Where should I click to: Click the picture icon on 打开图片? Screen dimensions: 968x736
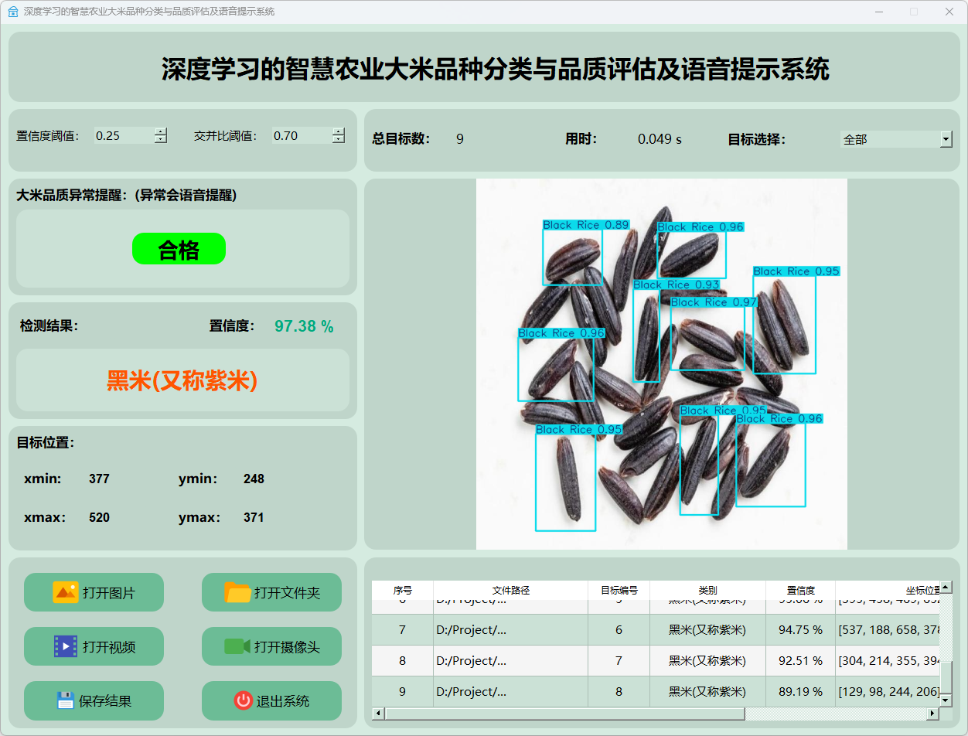65,592
